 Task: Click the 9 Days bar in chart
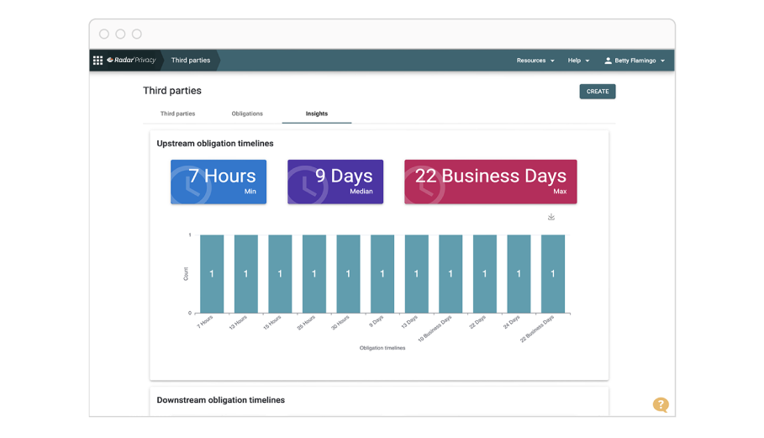point(382,274)
